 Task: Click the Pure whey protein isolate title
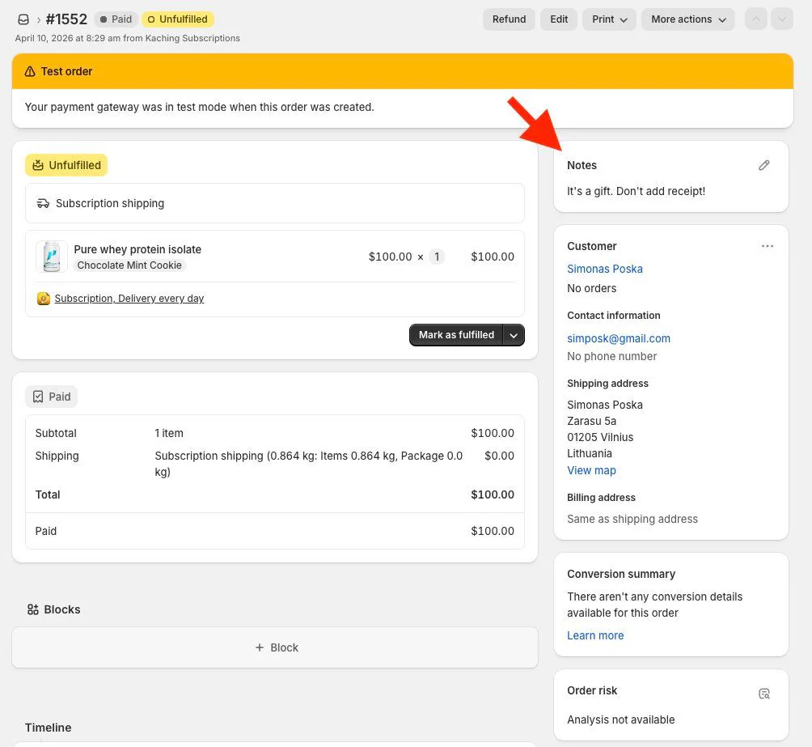(137, 249)
